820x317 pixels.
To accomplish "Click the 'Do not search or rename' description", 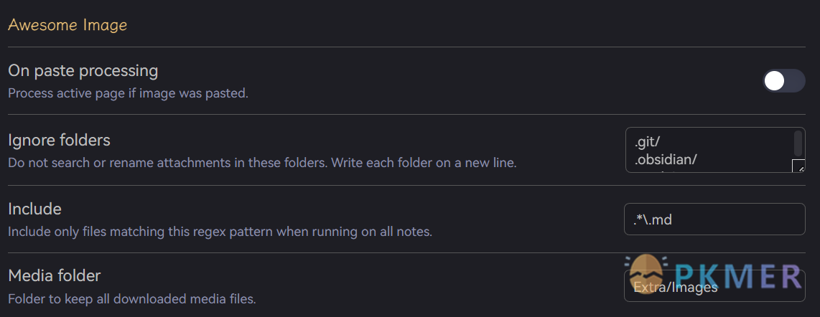I will tap(262, 162).
